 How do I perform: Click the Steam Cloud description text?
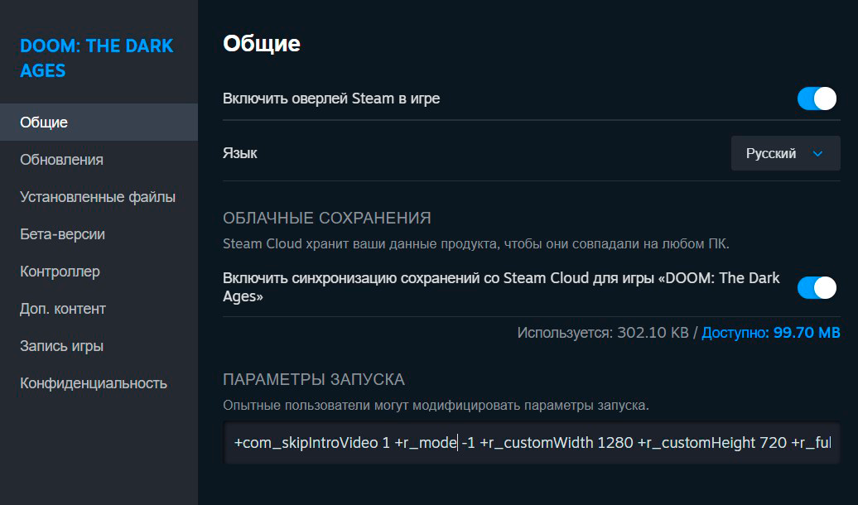476,243
